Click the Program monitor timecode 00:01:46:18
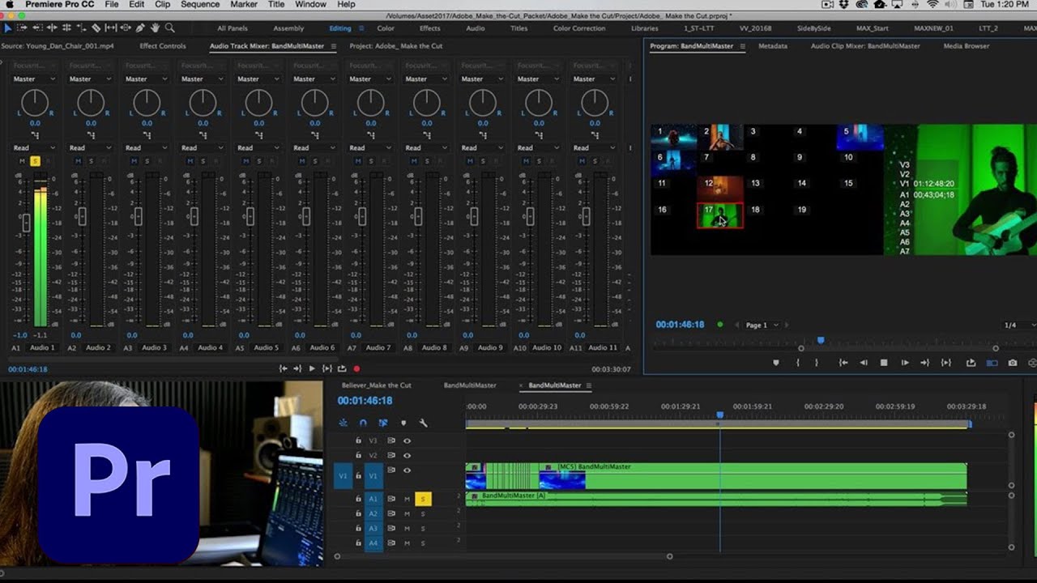 pos(680,325)
